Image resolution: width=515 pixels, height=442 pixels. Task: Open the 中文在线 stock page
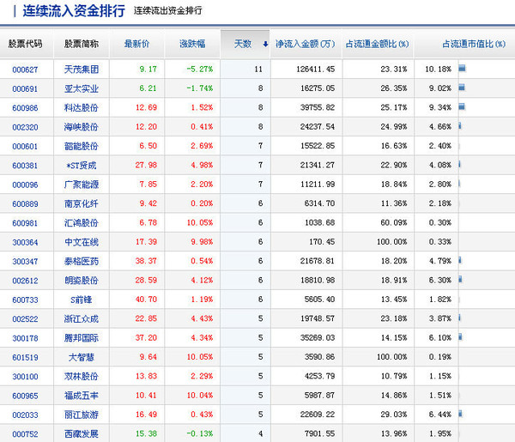(82, 242)
